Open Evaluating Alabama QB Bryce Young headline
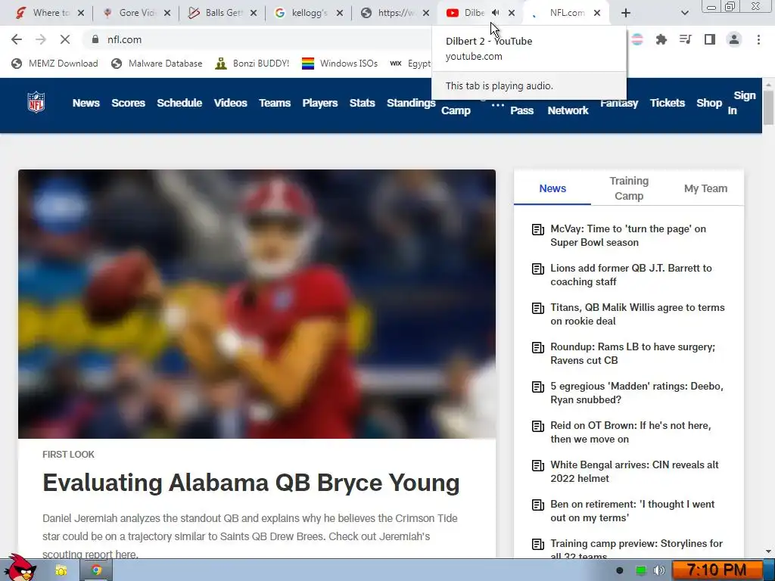The height and width of the screenshot is (581, 775). tap(251, 483)
